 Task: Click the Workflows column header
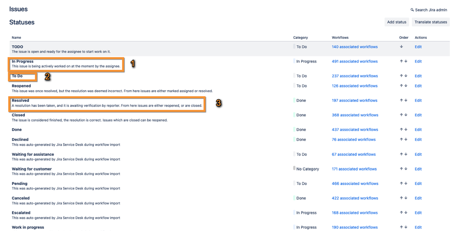(x=340, y=37)
